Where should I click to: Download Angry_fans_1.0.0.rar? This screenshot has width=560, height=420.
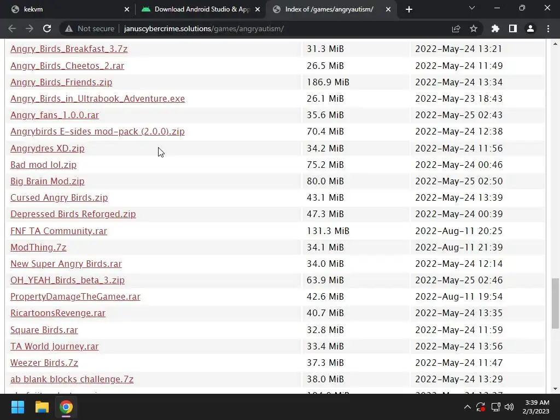(x=55, y=115)
